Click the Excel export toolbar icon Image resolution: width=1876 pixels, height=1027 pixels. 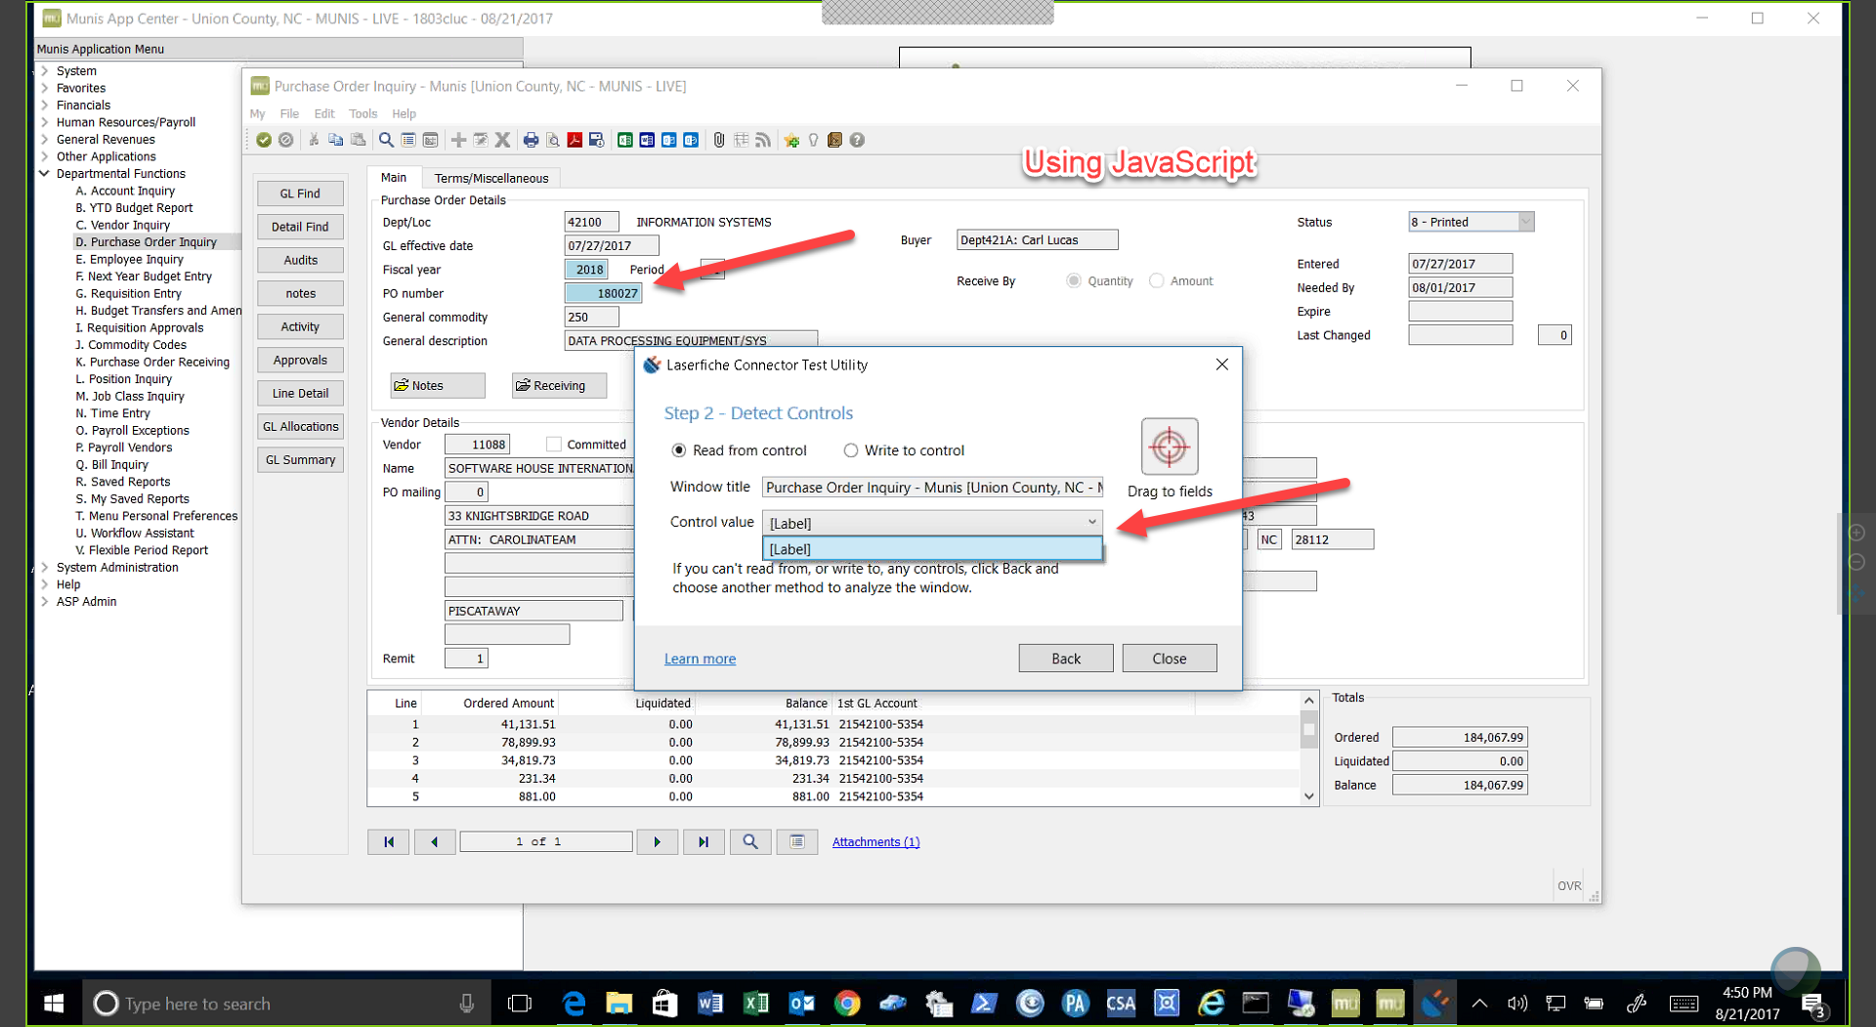tap(624, 140)
